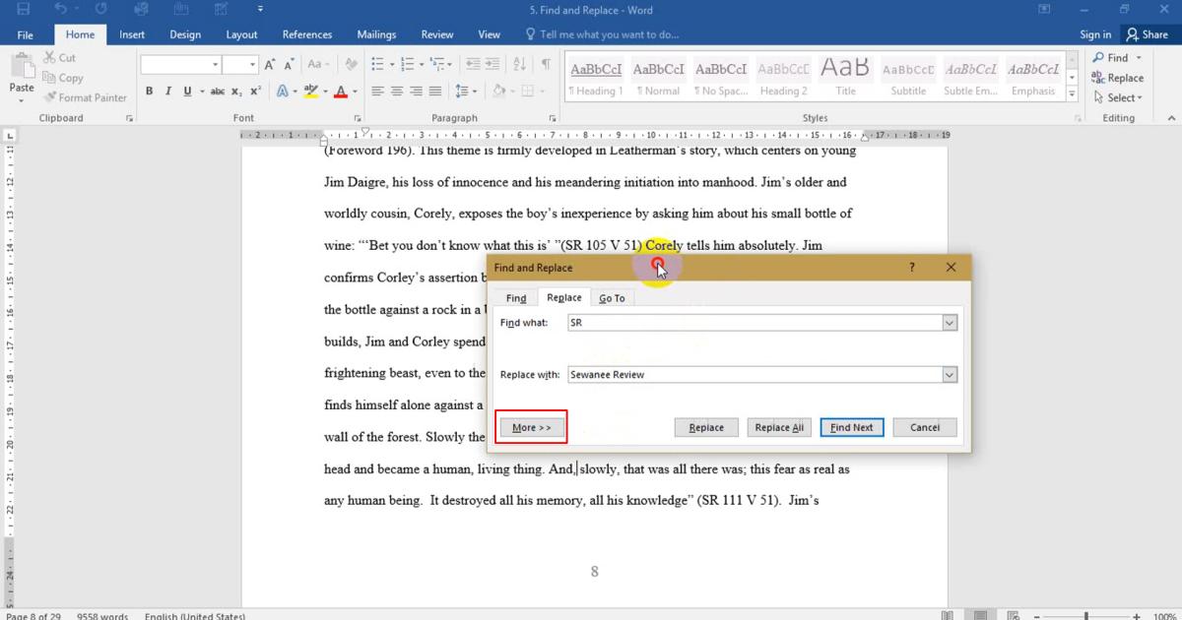Screen dimensions: 1182x620
Task: Click the Sort icon in Paragraph group
Action: [521, 64]
